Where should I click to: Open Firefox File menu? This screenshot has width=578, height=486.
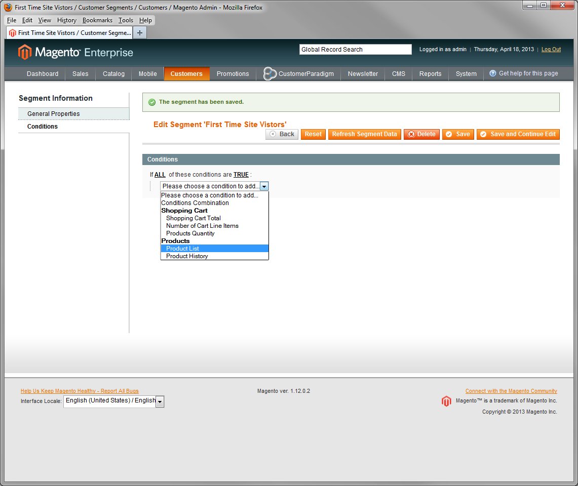(12, 20)
